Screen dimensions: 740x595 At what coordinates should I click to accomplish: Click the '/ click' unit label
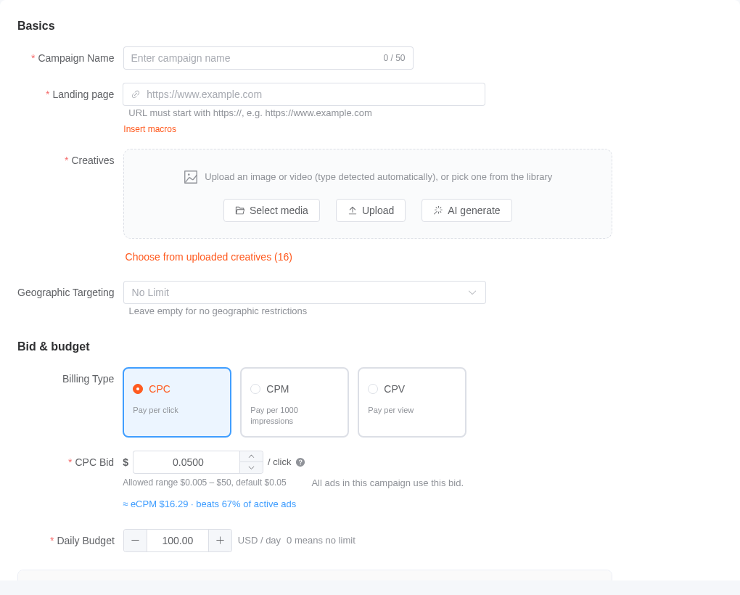point(279,462)
